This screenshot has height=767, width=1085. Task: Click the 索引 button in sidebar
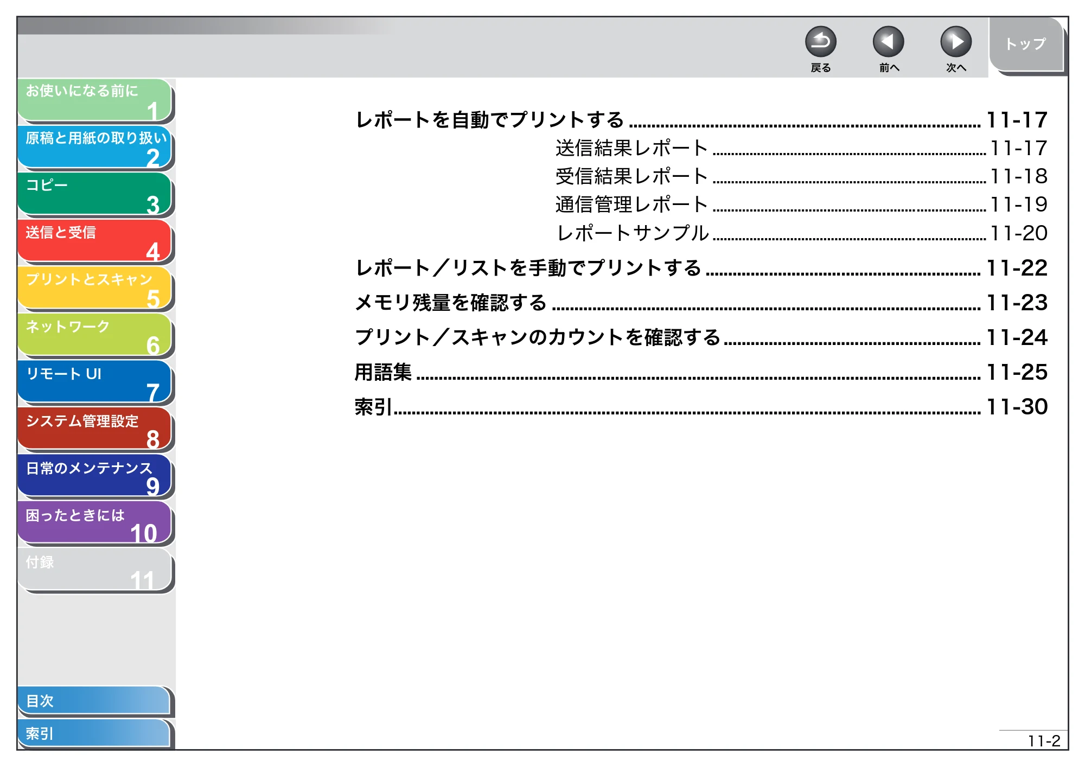click(x=94, y=733)
